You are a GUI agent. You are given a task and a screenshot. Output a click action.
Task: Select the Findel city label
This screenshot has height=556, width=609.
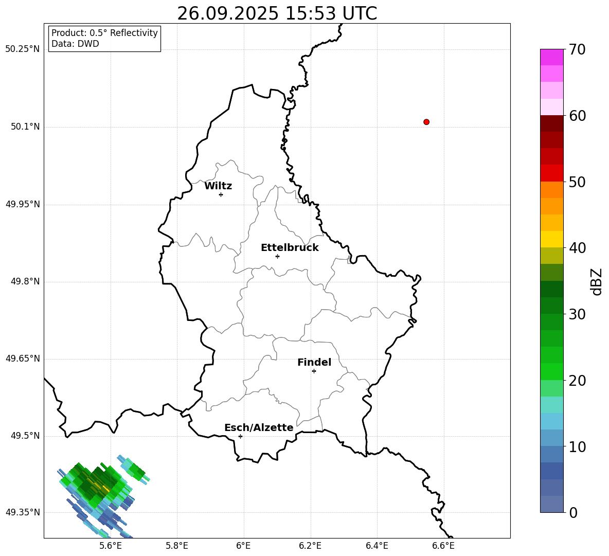314,362
